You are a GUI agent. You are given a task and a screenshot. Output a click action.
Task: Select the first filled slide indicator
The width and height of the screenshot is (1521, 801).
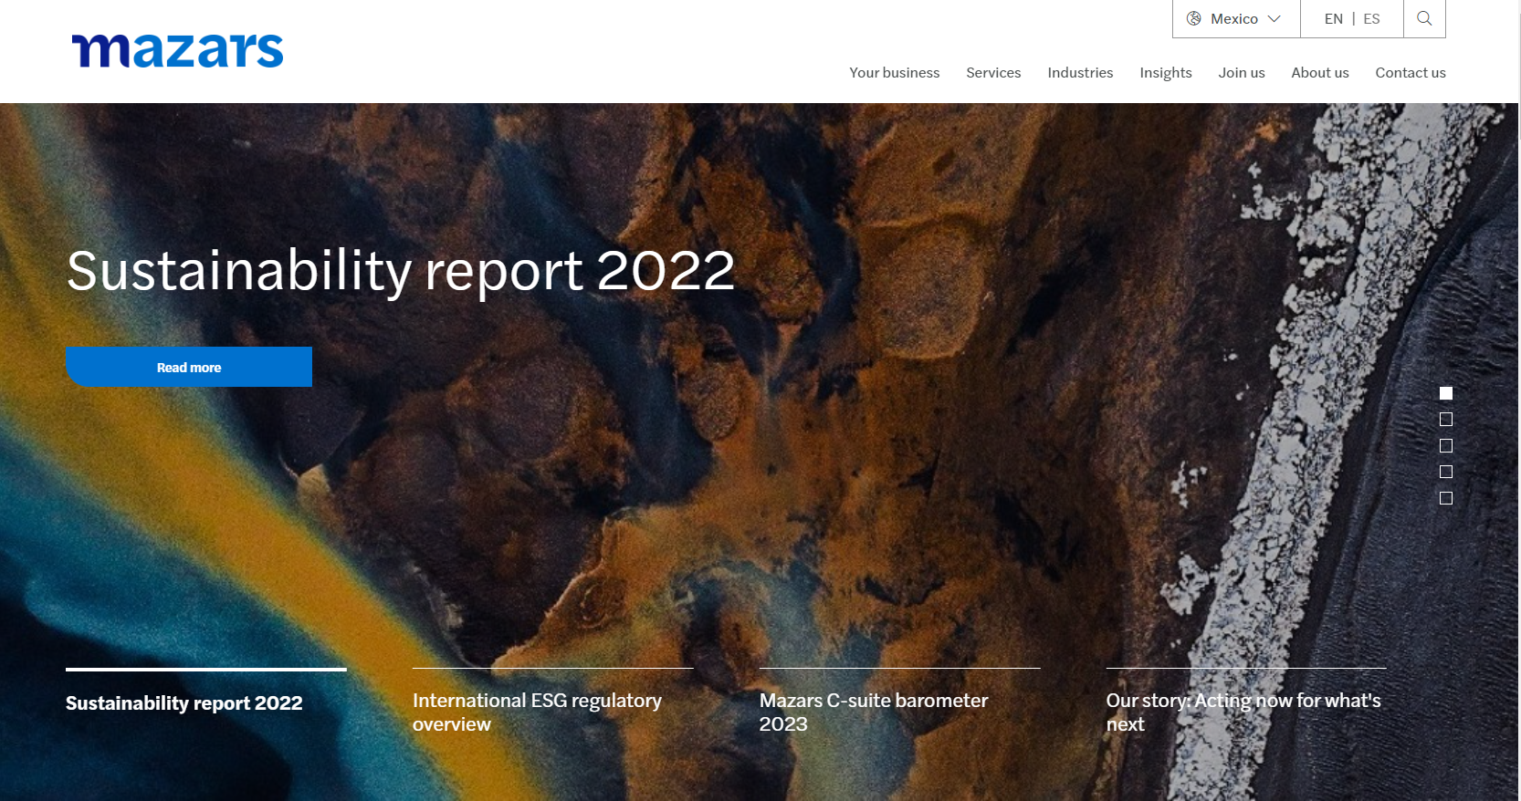coord(1446,393)
